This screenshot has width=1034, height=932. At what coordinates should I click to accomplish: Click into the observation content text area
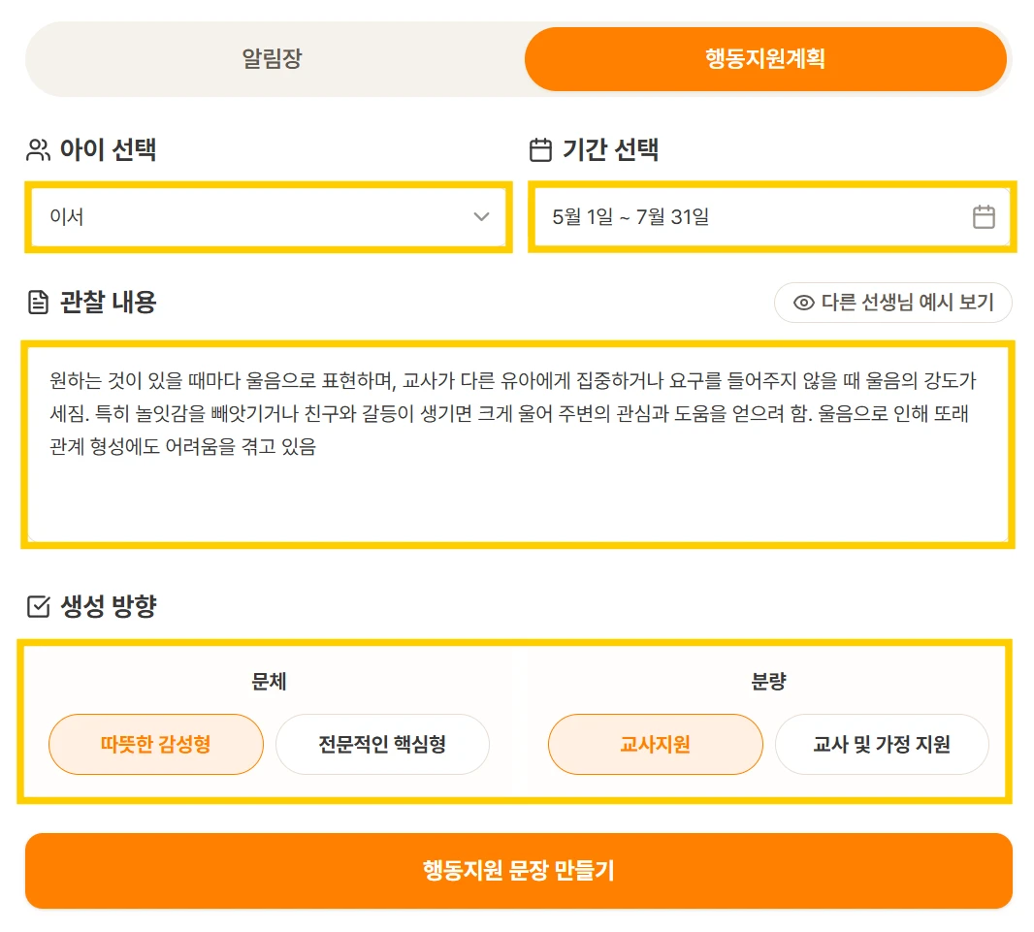click(x=518, y=445)
